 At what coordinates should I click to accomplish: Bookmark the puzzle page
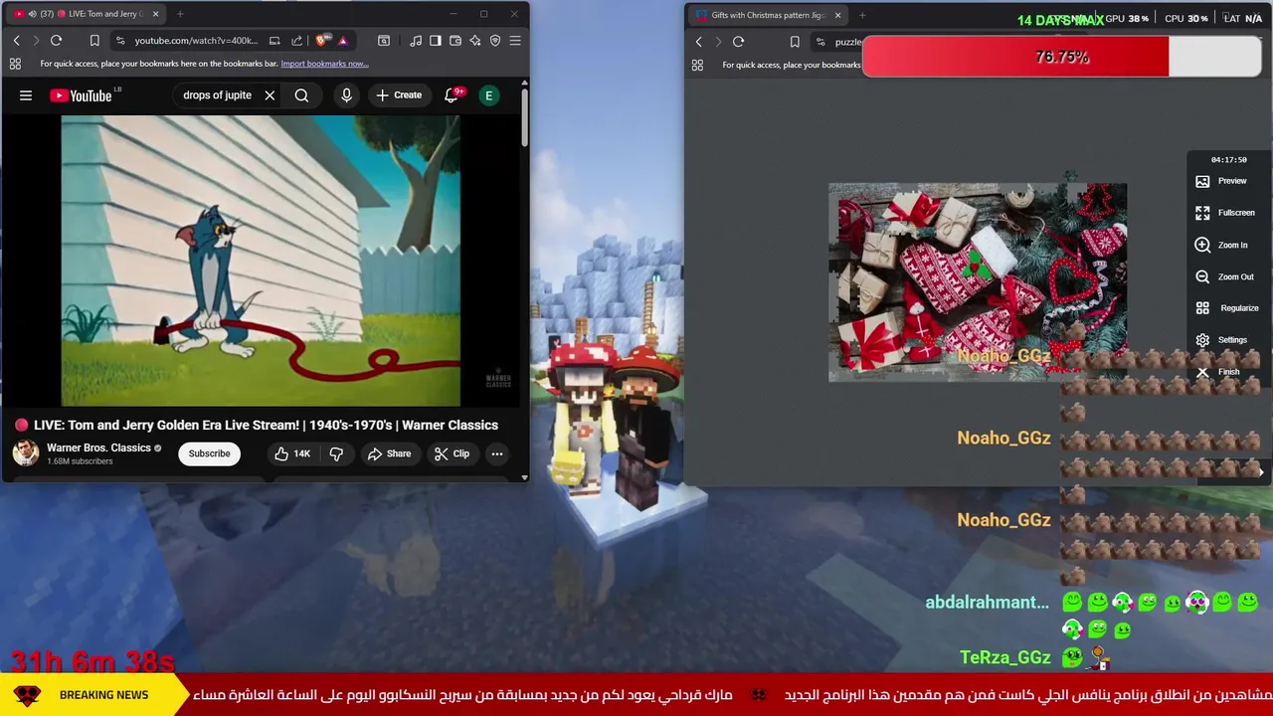tap(795, 42)
